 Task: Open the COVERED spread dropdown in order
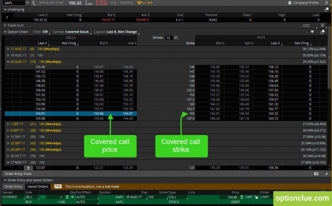(12, 197)
